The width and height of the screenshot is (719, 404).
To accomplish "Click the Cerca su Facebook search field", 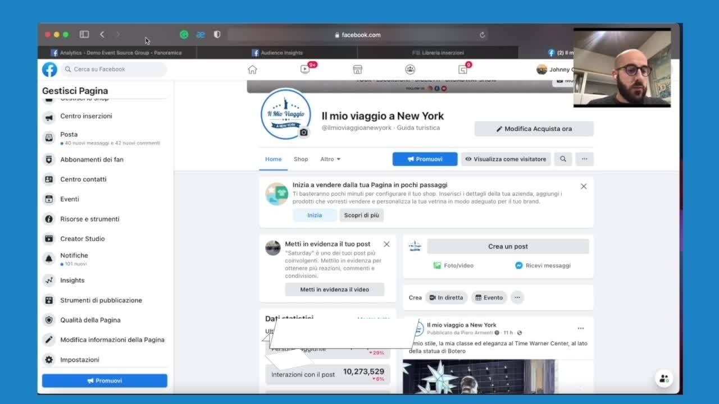I will 114,70.
